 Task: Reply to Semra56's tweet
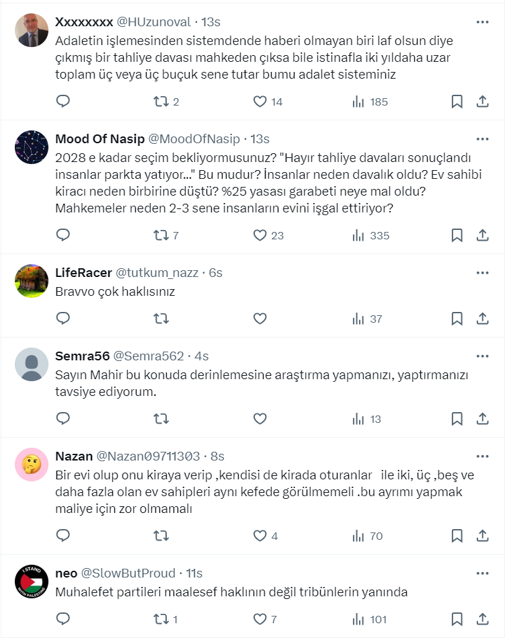pyautogui.click(x=63, y=419)
